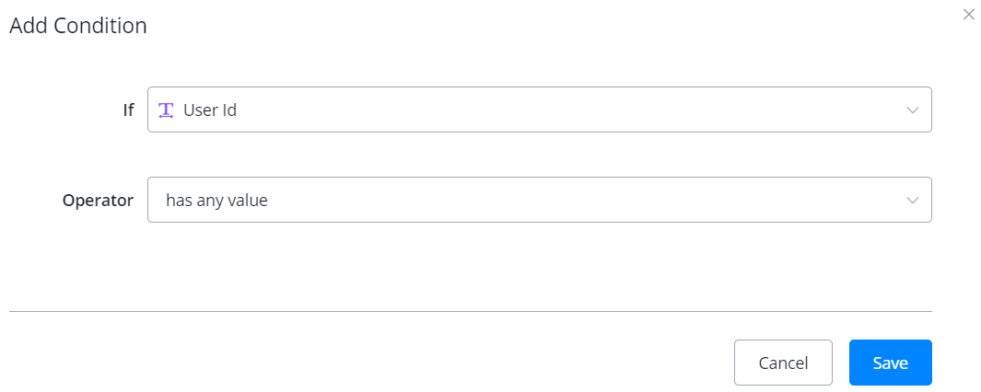
Task: Click the Add Condition dialog title
Action: click(x=78, y=26)
